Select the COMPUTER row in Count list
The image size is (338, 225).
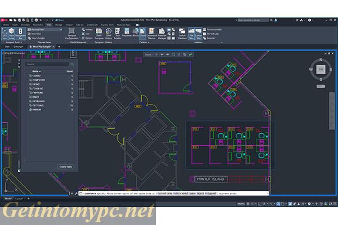[50, 80]
